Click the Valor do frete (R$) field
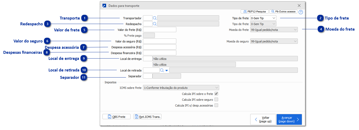Image resolution: width=359 pixels, height=130 pixels. coord(160,30)
